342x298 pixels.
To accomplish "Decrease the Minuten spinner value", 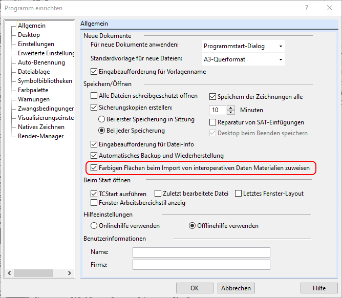I will [x=231, y=112].
